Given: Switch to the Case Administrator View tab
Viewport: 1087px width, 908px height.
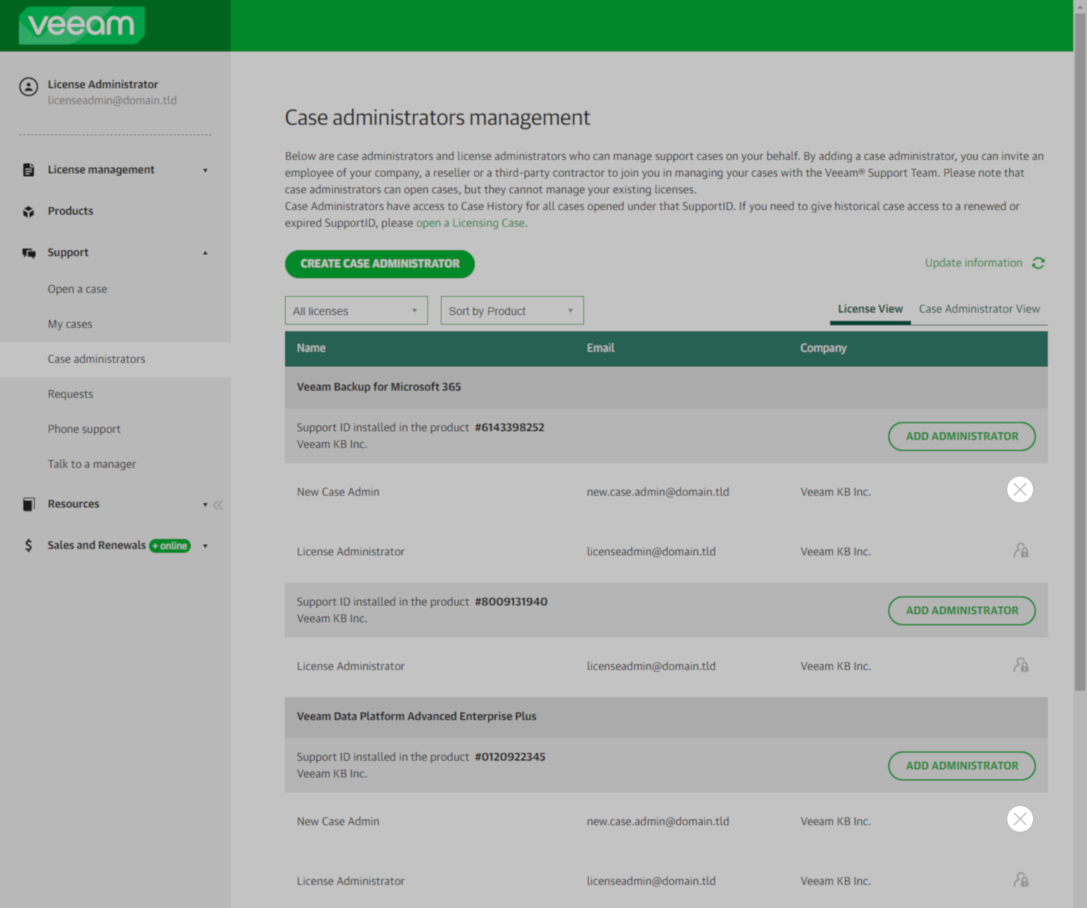Looking at the screenshot, I should [x=980, y=310].
